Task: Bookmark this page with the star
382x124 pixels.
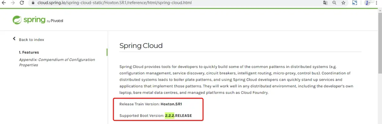Action: 343,3
